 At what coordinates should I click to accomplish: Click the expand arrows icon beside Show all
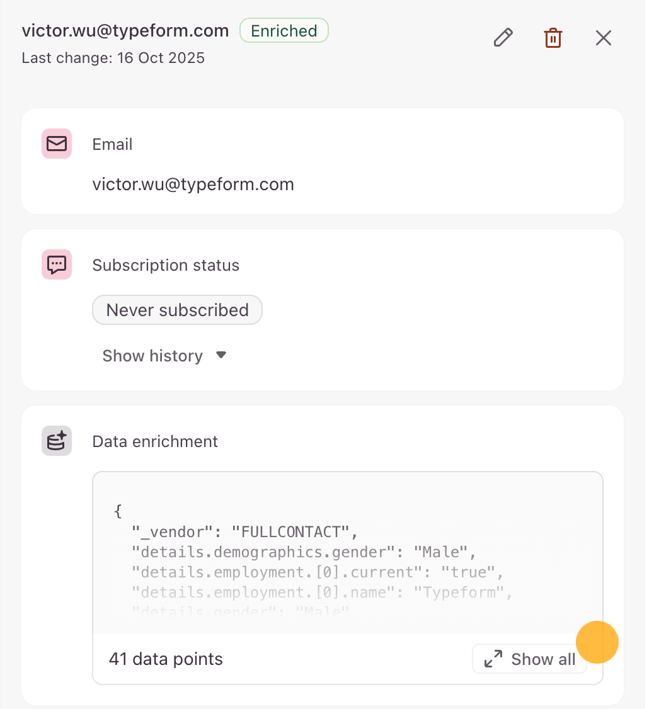493,659
